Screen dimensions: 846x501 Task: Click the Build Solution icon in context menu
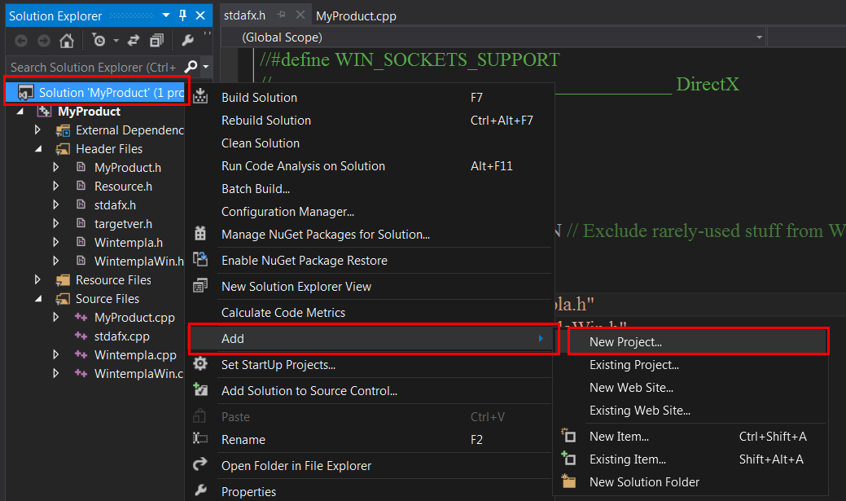(200, 97)
